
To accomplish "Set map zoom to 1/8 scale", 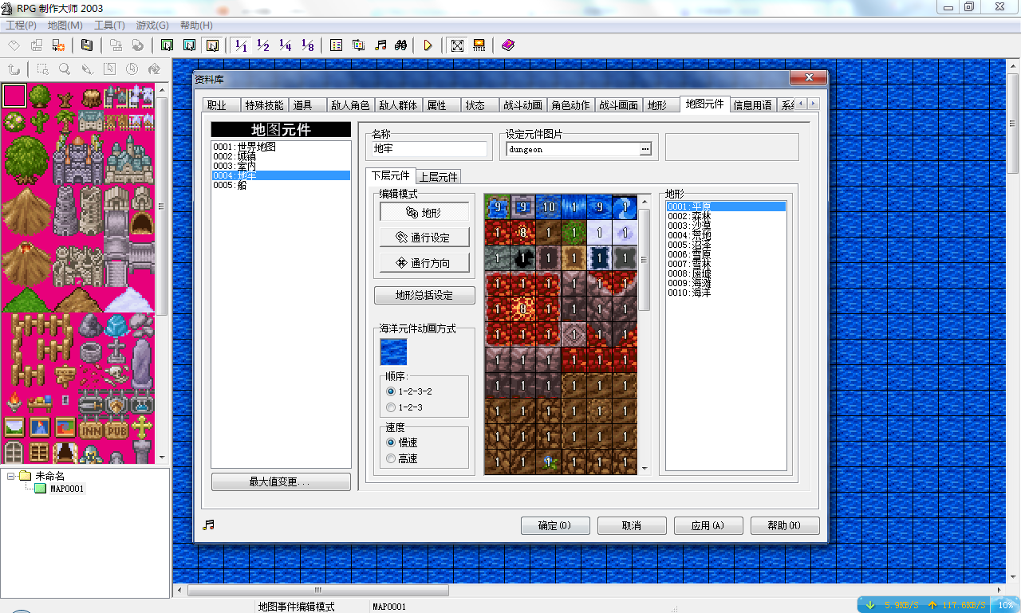I will pyautogui.click(x=308, y=45).
